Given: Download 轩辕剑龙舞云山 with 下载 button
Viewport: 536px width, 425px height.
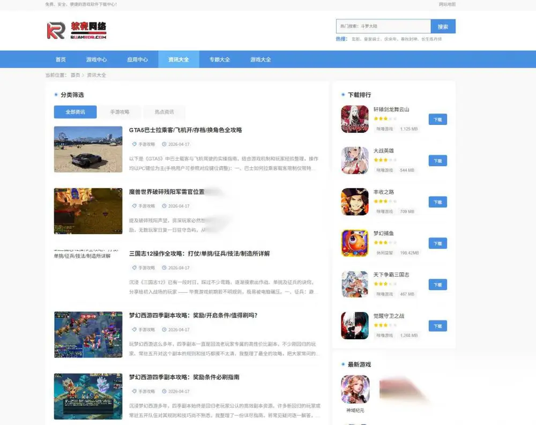Looking at the screenshot, I should coord(438,120).
